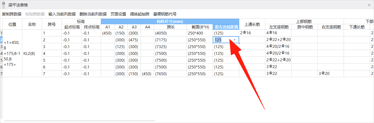Click the A4 column header
Image resolution: width=374 pixels, height=123 pixels.
(x=147, y=27)
